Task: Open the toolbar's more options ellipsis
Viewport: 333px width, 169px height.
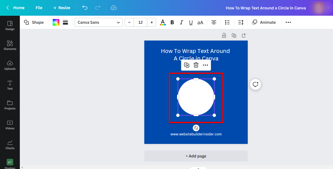Action: pos(288,22)
